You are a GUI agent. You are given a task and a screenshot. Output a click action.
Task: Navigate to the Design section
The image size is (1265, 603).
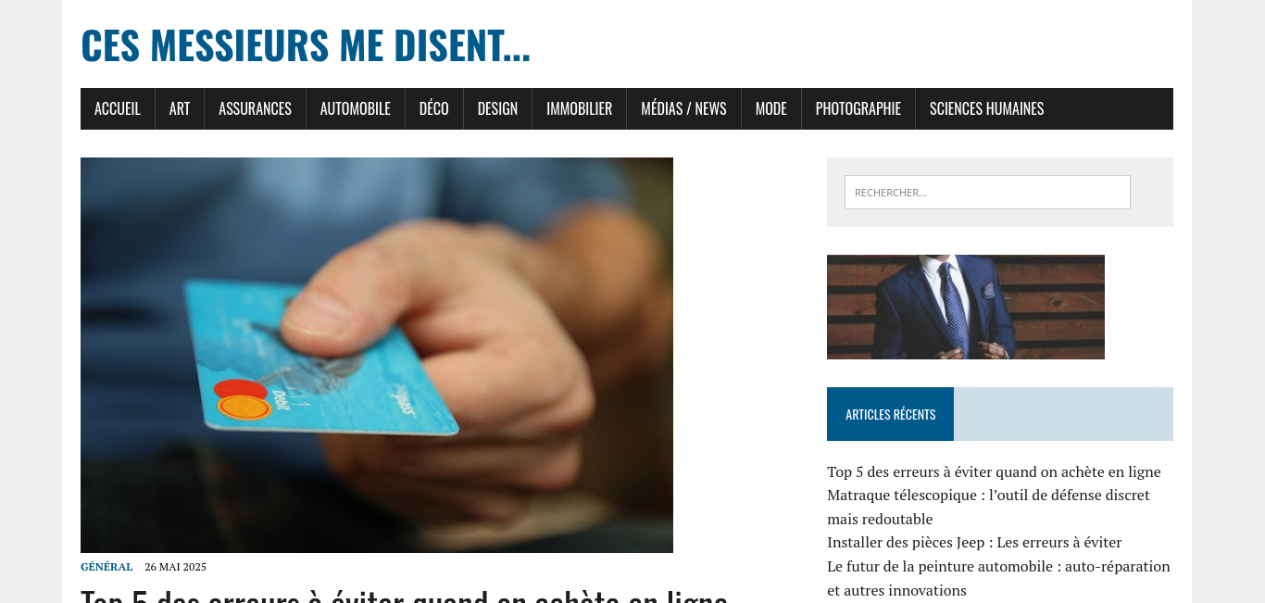click(x=497, y=108)
